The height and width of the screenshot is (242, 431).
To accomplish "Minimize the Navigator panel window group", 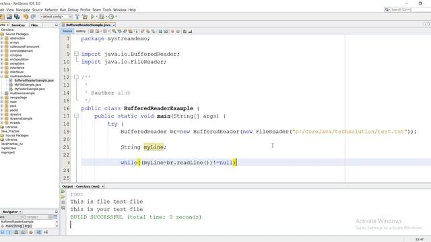I will pyautogui.click(x=57, y=212).
